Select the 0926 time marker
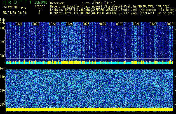The width and height of the screenshot is (176, 114). (x=103, y=24)
